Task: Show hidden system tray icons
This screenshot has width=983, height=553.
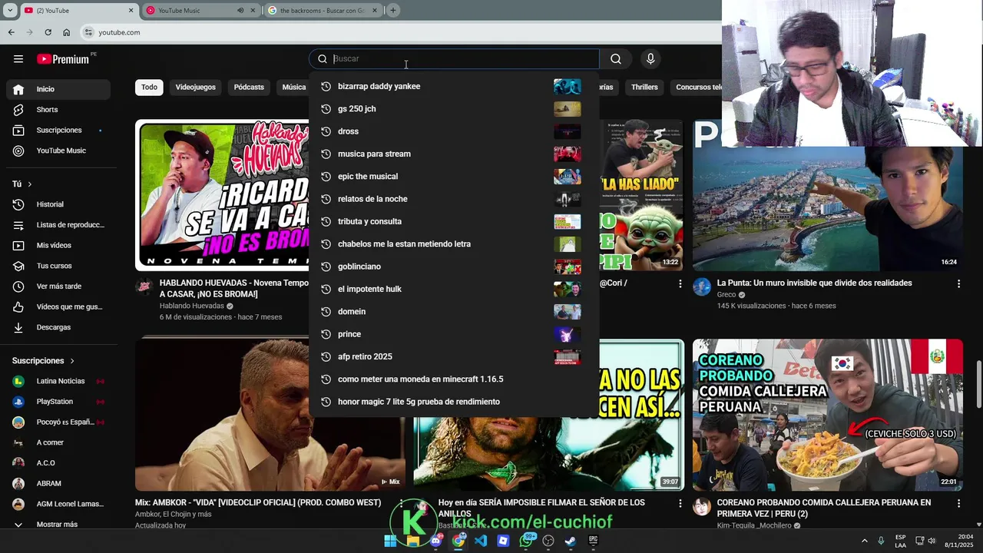Action: 864,541
